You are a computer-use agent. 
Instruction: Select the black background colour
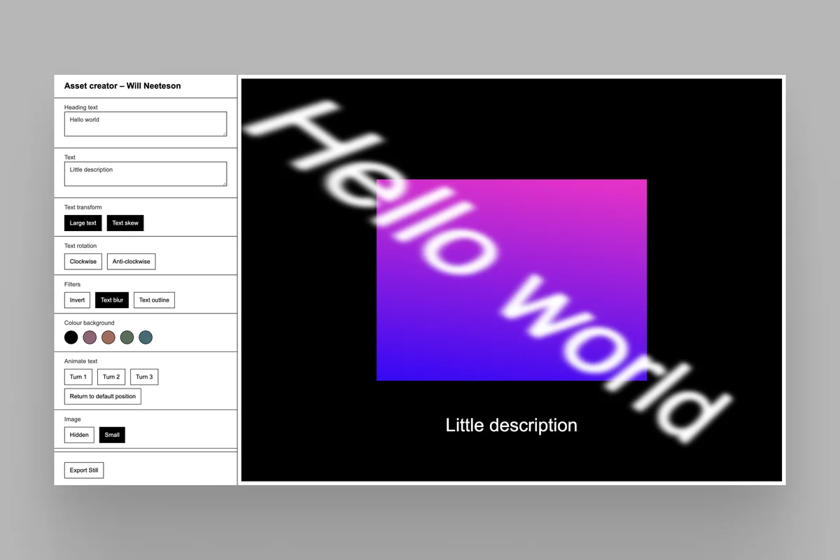pyautogui.click(x=71, y=337)
